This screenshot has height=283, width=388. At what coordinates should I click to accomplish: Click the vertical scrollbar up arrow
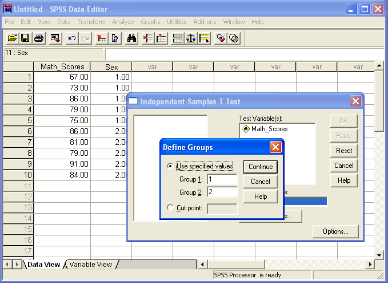point(379,66)
